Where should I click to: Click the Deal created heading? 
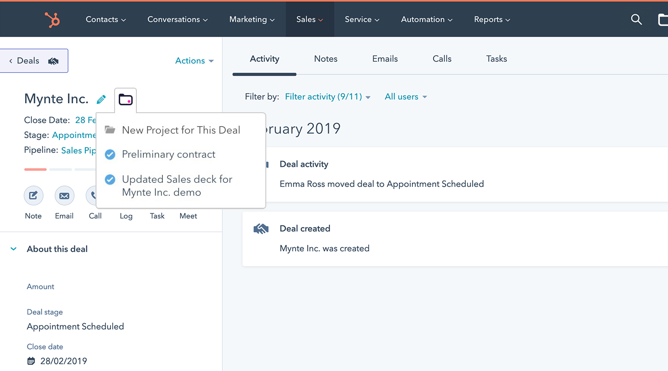(305, 229)
